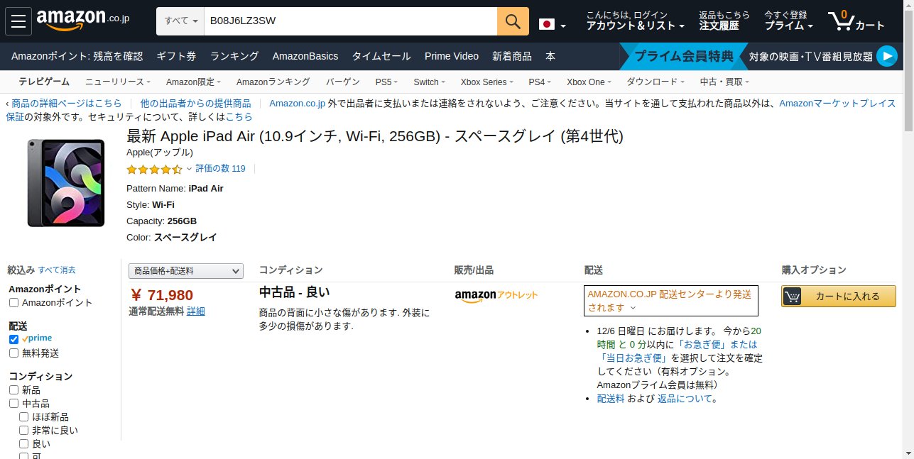Click the カートに入れる button
This screenshot has height=459, width=914.
[x=839, y=297]
